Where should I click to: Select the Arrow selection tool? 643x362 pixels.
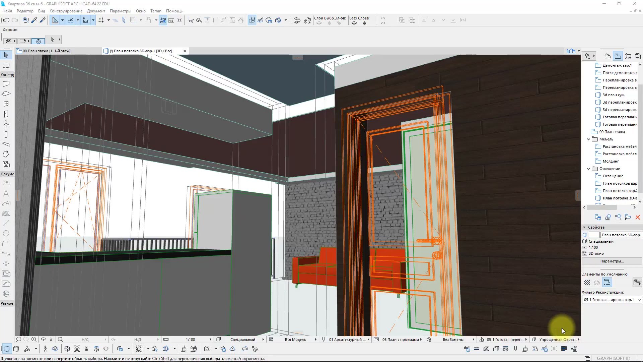tap(6, 55)
